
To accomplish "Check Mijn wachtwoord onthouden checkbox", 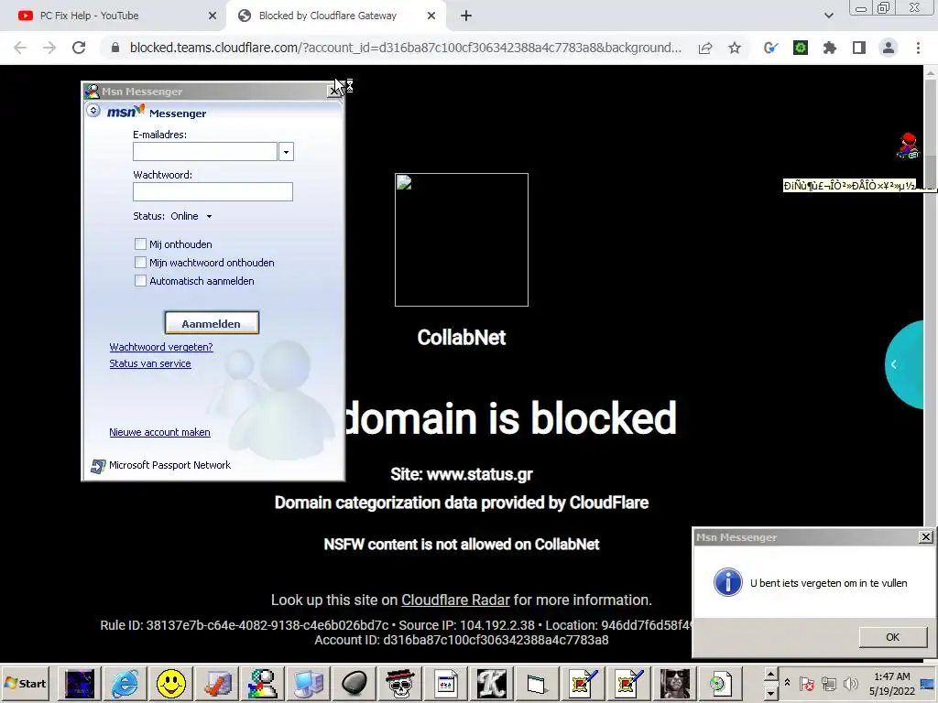I will point(140,263).
